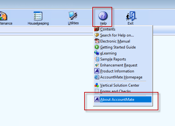The width and height of the screenshot is (175, 126).
Task: Click the Vertical Solution Center blocks icon
Action: (97, 85)
